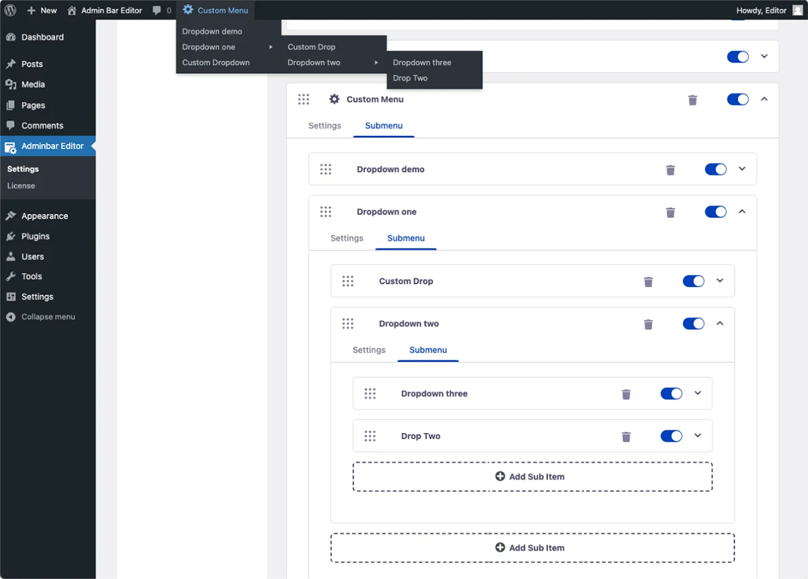Click the trash icon for Drop Two
The height and width of the screenshot is (579, 808).
(x=626, y=436)
